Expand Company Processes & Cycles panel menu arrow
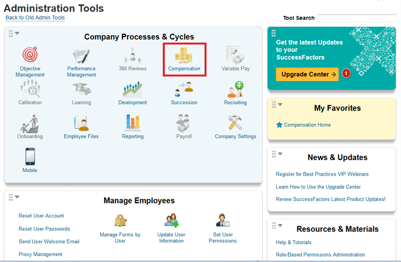Screen dimensions: 401x262 coord(17,33)
